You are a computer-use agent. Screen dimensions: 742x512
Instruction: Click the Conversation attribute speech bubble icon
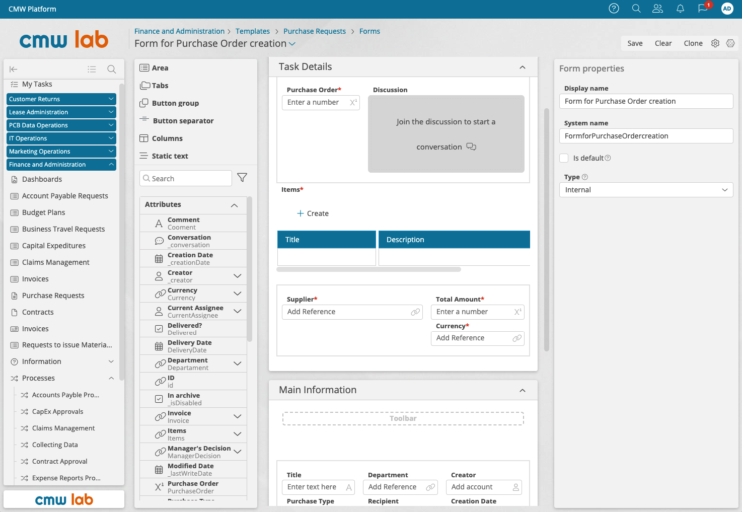pos(159,241)
